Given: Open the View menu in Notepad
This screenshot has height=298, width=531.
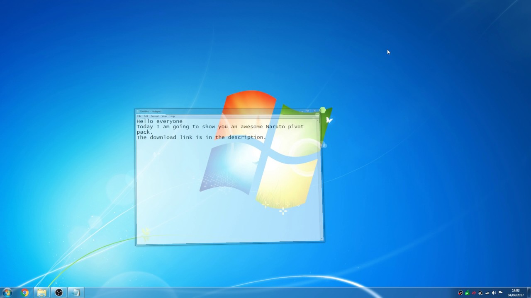Looking at the screenshot, I should click(x=164, y=116).
